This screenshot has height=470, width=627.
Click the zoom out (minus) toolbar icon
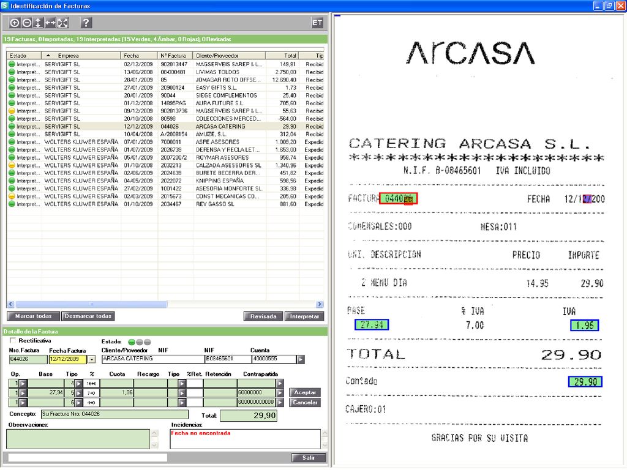26,23
